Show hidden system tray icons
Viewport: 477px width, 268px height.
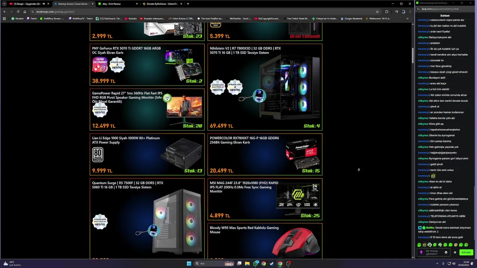click(x=437, y=264)
